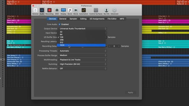Image resolution: width=189 pixels, height=106 pixels.
Task: Switch to the I/O Assignments tab
Action: point(97,19)
